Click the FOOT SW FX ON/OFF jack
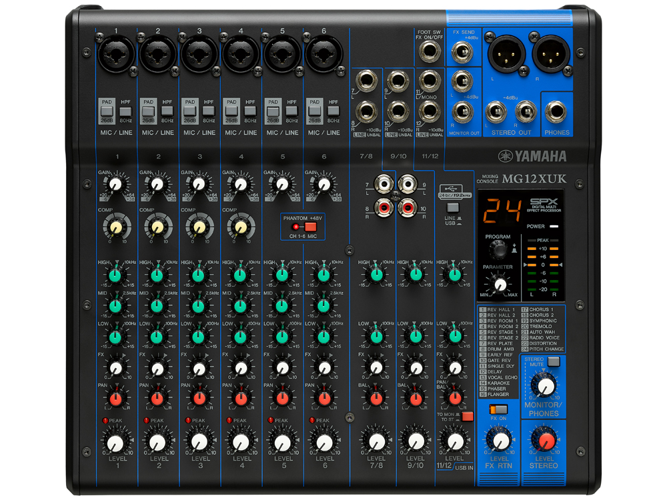Viewport: 667px width, 500px height. (x=428, y=52)
